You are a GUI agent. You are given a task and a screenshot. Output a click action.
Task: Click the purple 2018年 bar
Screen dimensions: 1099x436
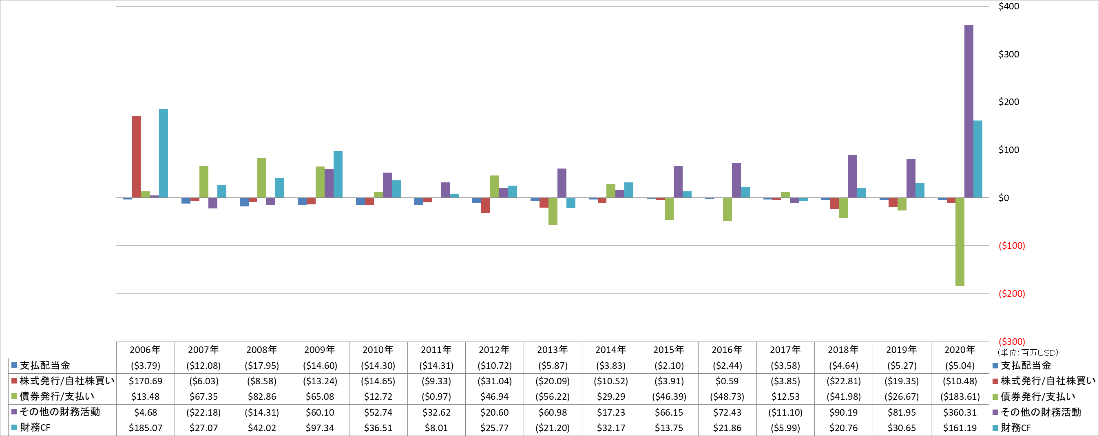(852, 176)
